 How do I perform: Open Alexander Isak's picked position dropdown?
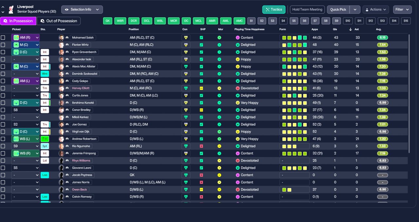tap(26, 59)
